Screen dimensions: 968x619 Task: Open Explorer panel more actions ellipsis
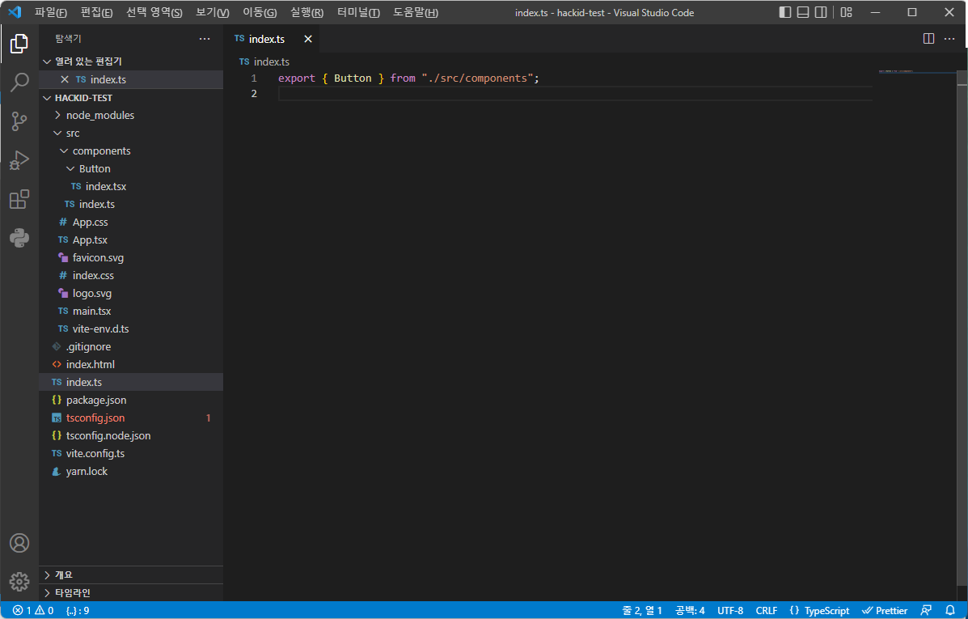click(x=205, y=39)
